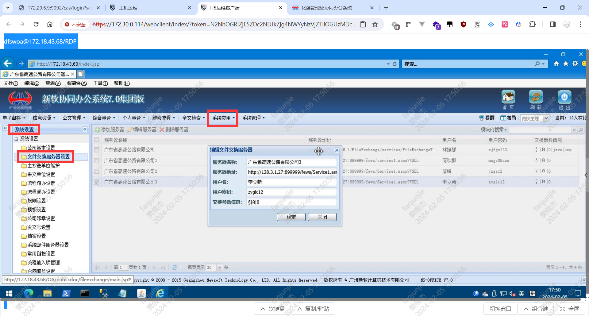Open the 每页显示 page size dropdown
Image resolution: width=589 pixels, height=316 pixels.
(219, 267)
